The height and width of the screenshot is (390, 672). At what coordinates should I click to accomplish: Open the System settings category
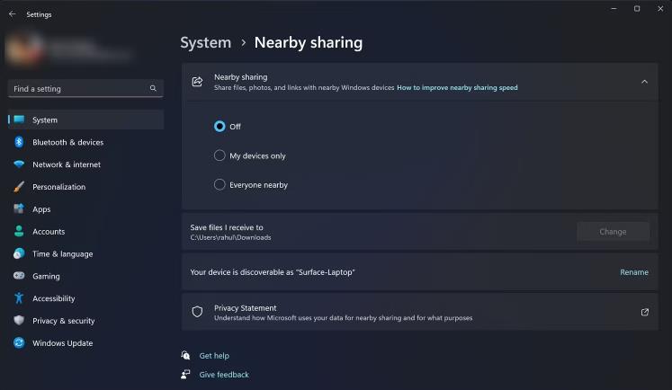(x=85, y=120)
